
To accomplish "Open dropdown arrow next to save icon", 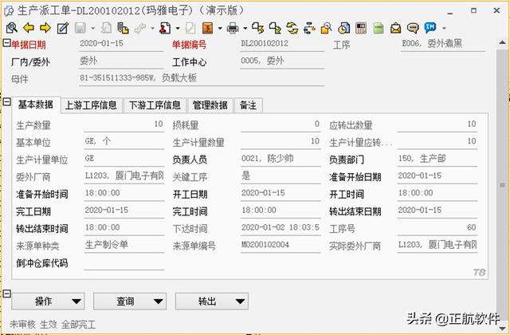I will [x=92, y=29].
